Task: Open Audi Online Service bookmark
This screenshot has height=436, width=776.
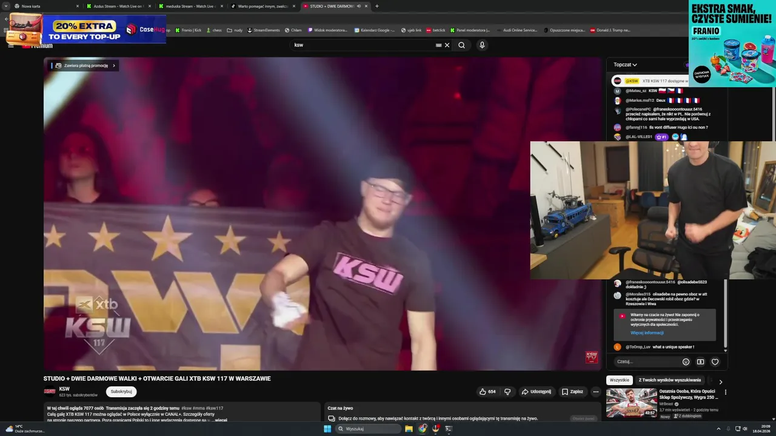Action: click(x=517, y=30)
